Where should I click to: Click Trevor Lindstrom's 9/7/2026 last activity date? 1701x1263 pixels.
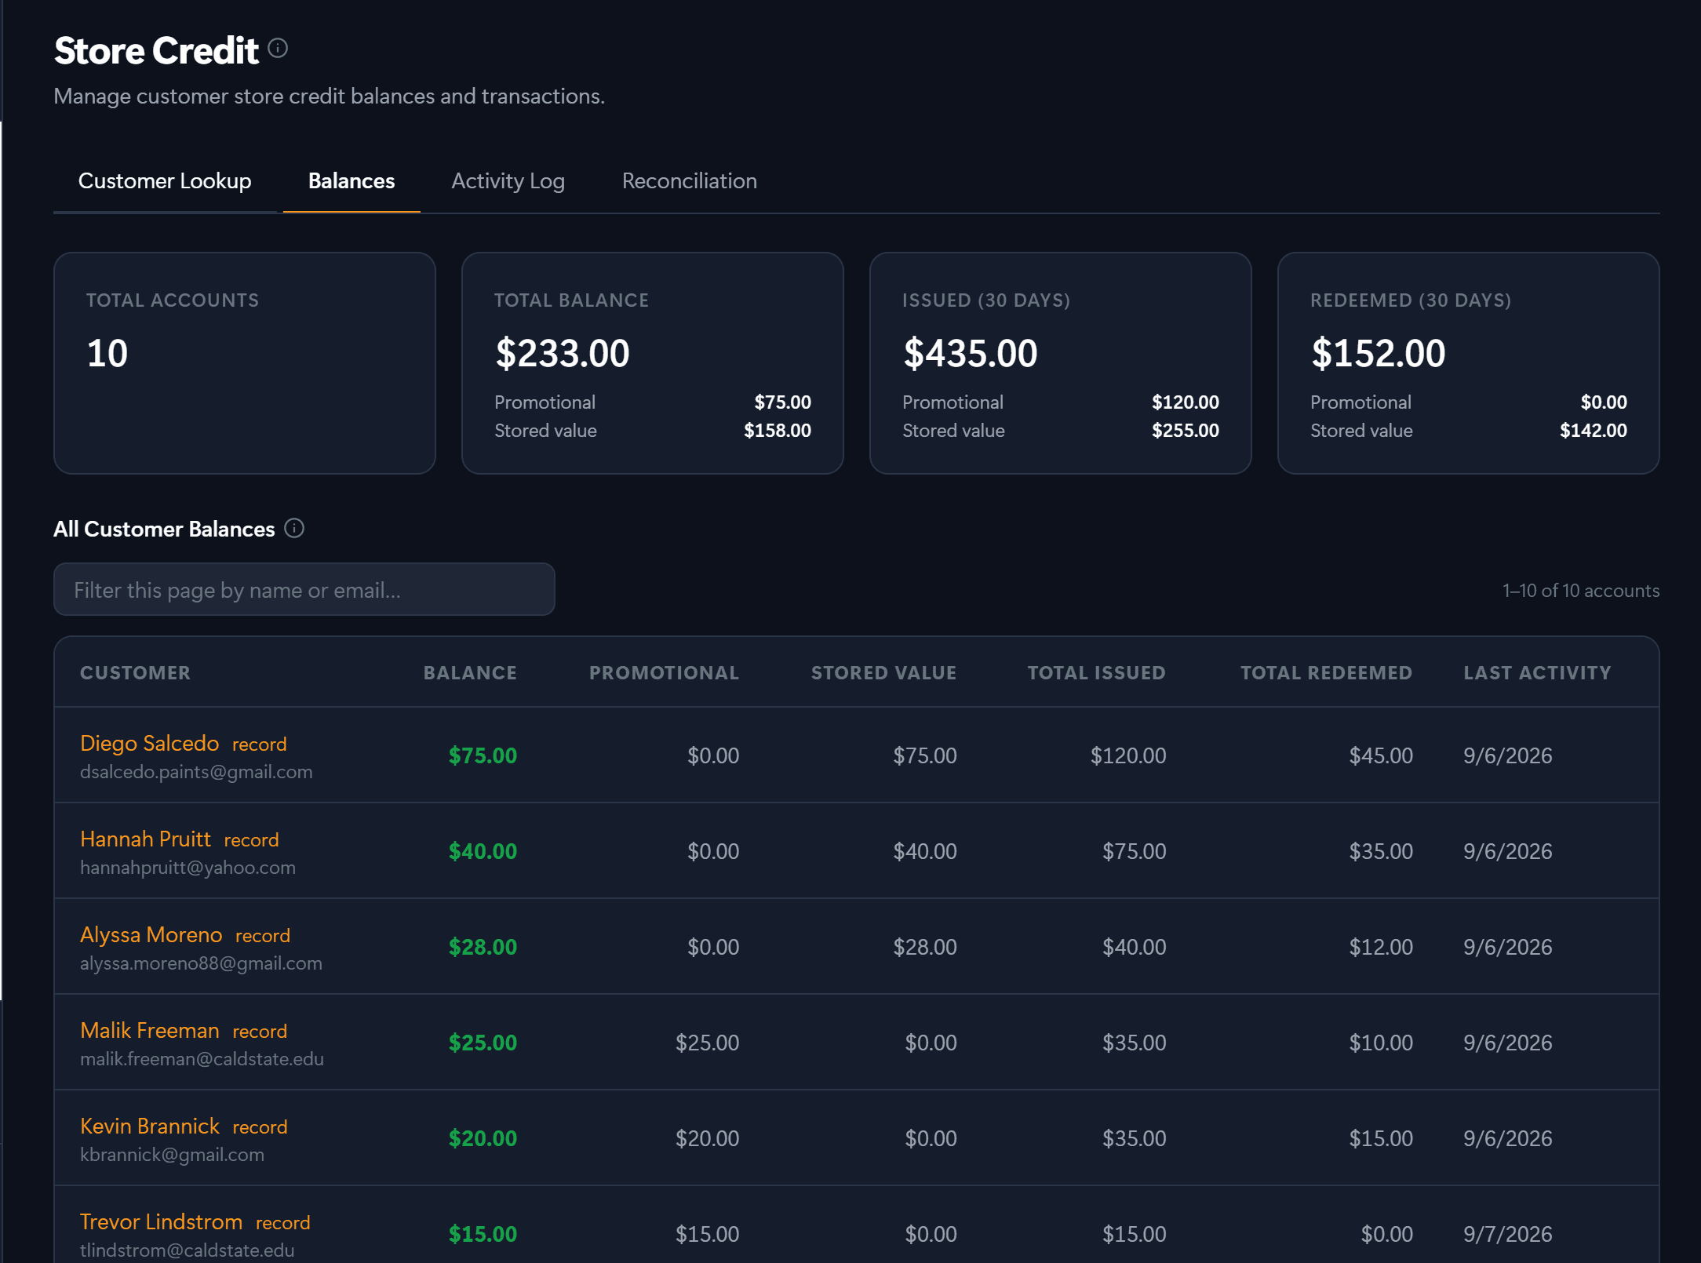tap(1508, 1233)
